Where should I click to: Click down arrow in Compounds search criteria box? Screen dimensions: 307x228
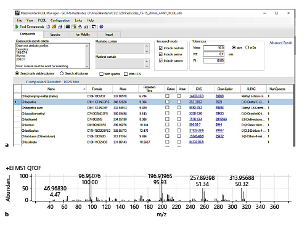87,66
